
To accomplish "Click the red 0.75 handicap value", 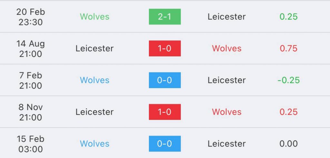I will [288, 48].
